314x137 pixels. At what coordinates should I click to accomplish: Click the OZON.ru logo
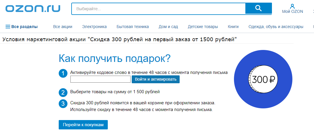pos(33,8)
